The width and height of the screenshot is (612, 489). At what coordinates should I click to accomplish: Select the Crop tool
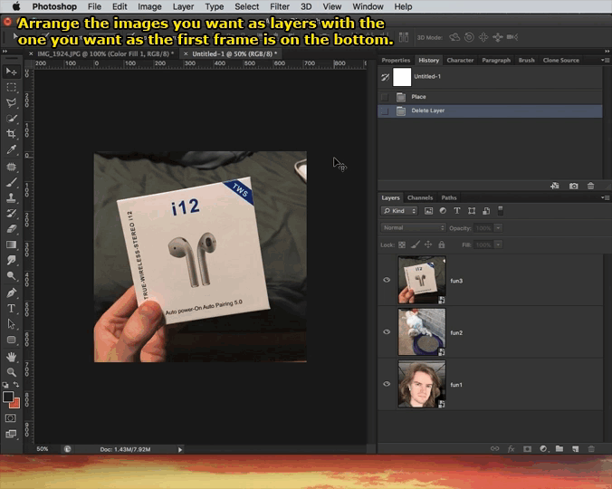pos(11,134)
